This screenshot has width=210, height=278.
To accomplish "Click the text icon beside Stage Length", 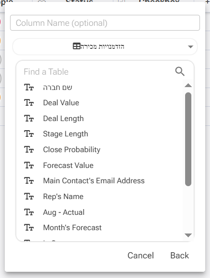I will click(29, 134).
